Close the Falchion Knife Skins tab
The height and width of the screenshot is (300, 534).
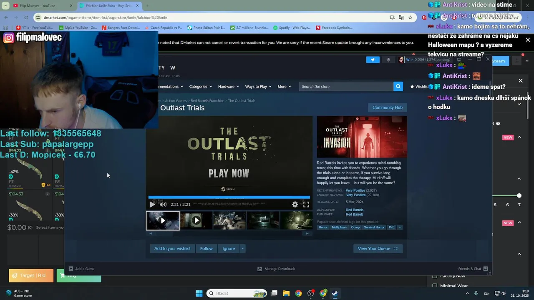click(x=138, y=6)
